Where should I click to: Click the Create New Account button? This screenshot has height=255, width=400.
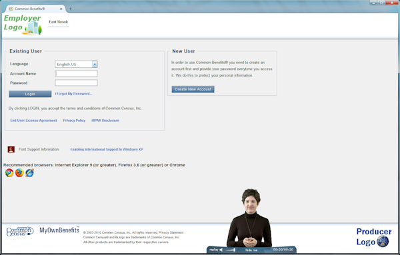pyautogui.click(x=193, y=89)
